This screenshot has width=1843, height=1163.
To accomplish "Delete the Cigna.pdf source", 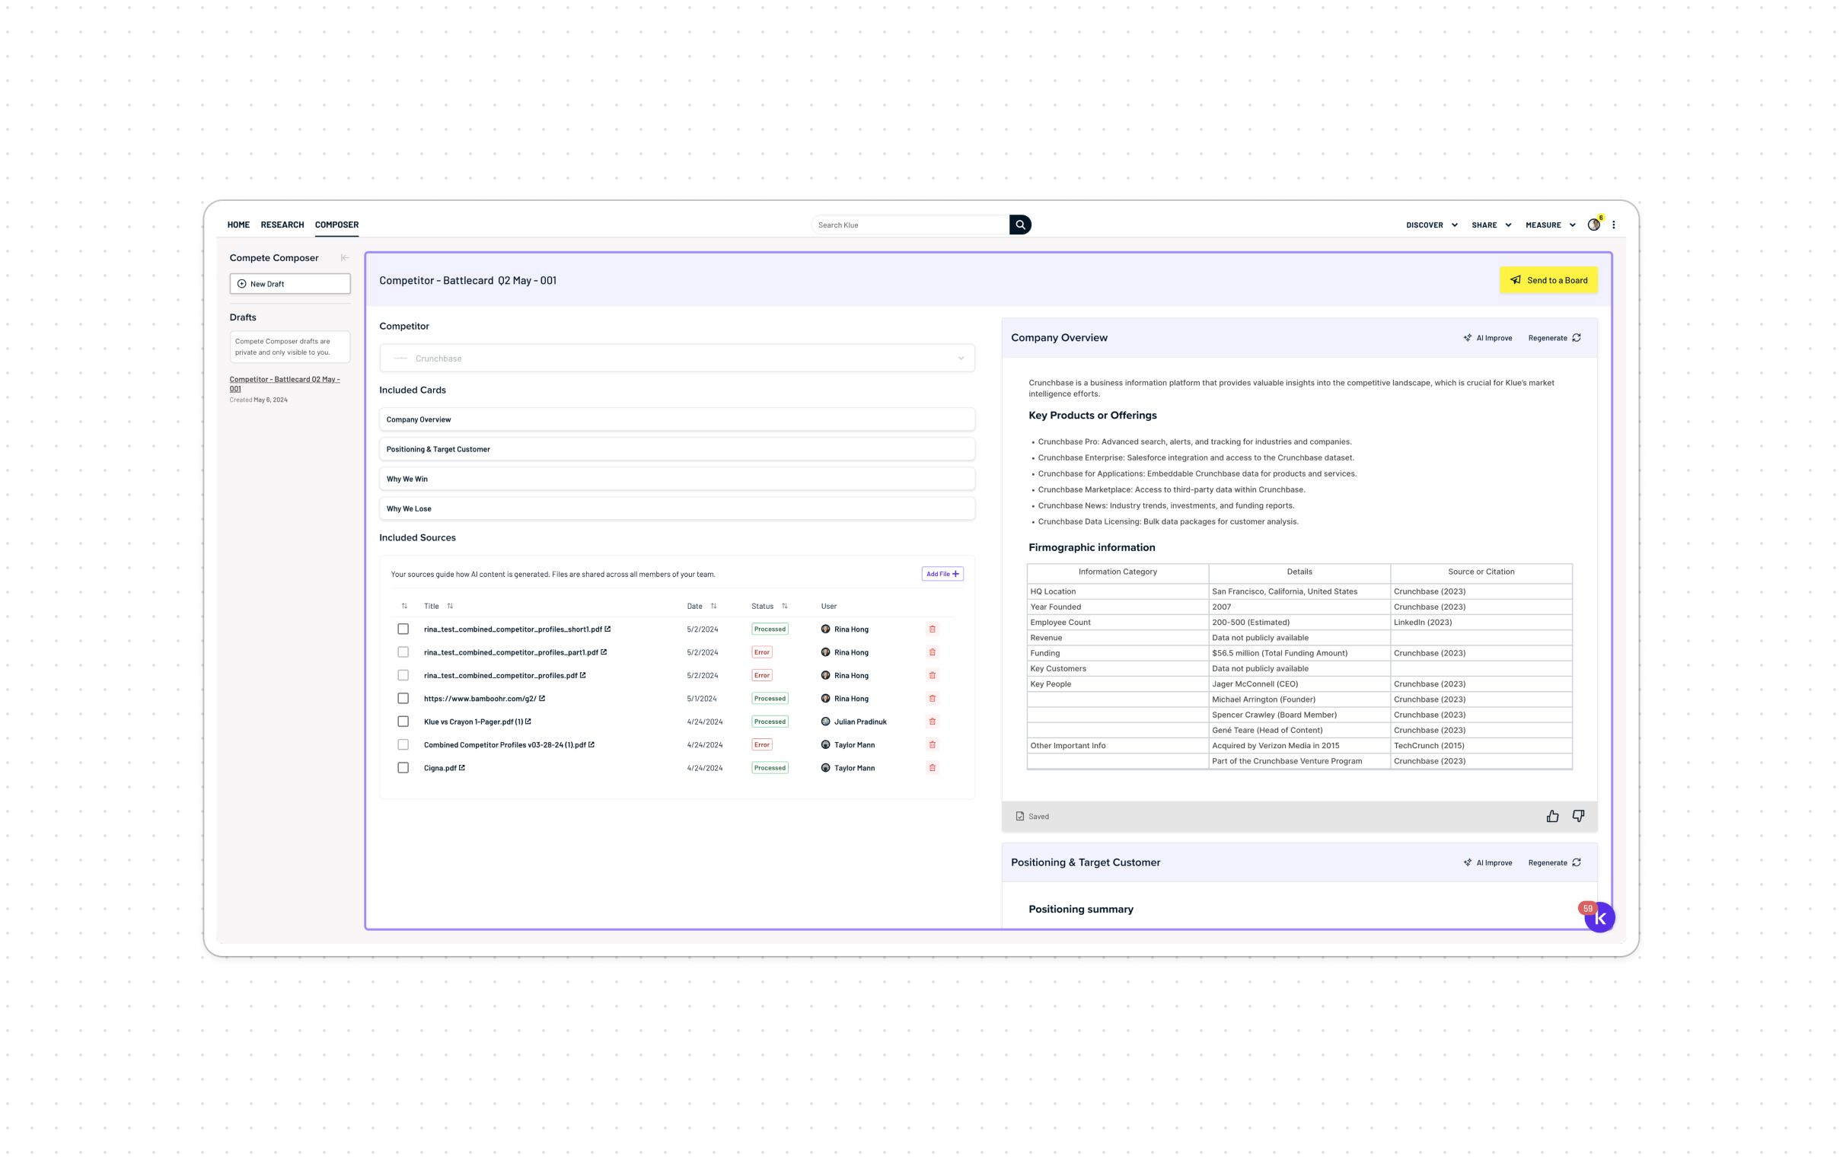I will pyautogui.click(x=933, y=767).
